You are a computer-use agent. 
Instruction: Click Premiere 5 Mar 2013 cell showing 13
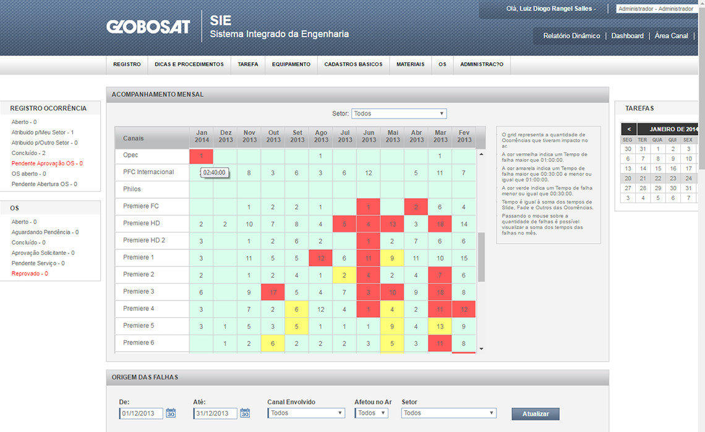[x=440, y=326]
